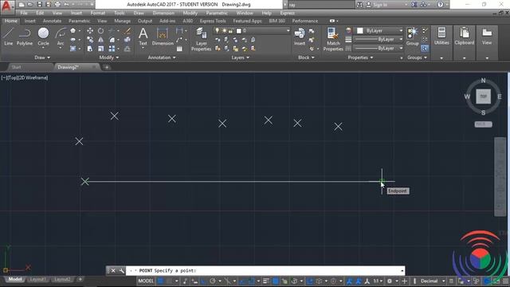Screen dimensions: 510x287
Task: Click the Sign In button
Action: pyautogui.click(x=377, y=5)
